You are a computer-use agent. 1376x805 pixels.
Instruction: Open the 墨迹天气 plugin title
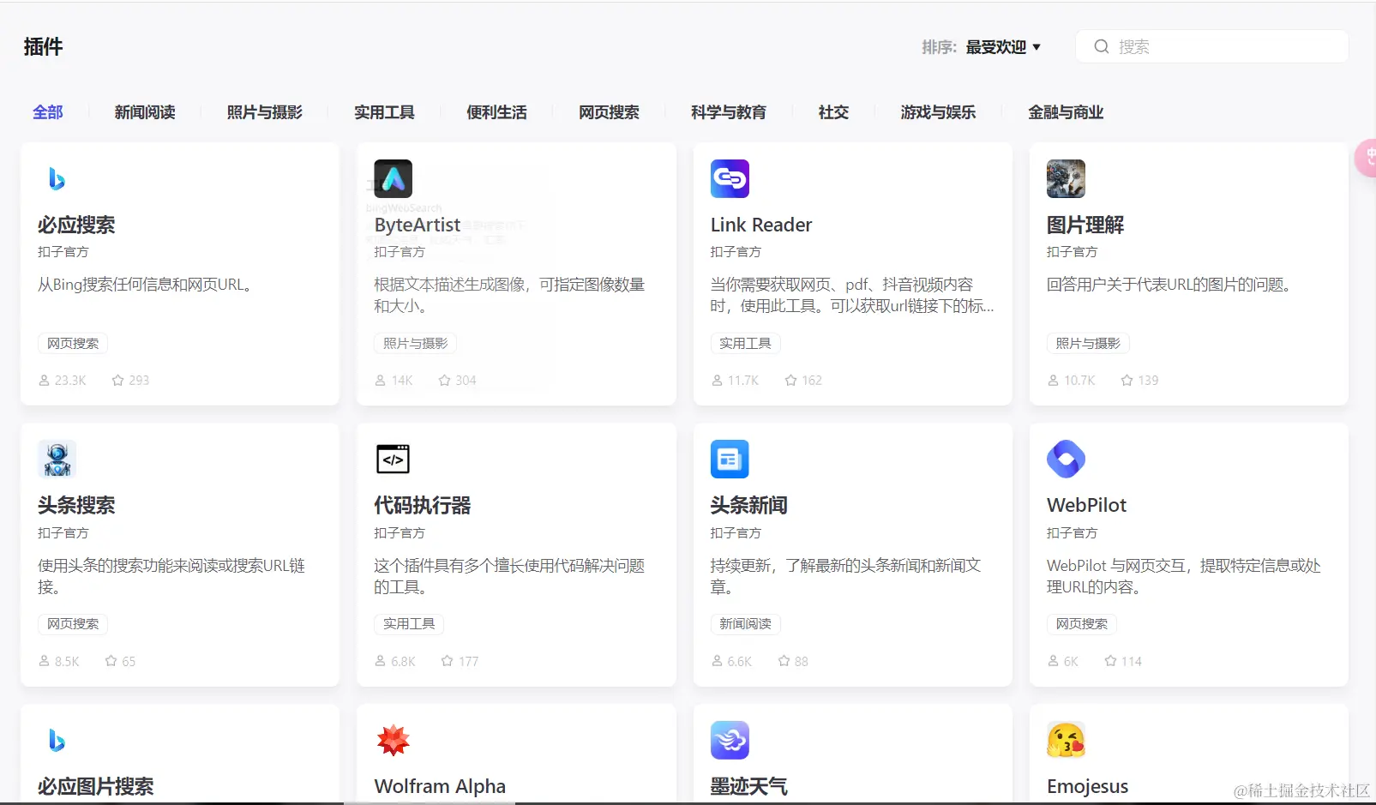(749, 786)
